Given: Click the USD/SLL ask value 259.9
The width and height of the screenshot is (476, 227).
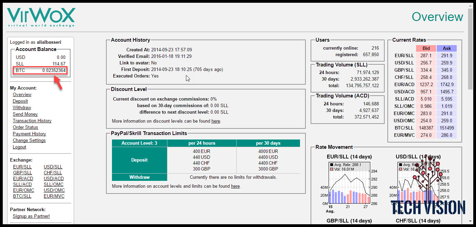Looking at the screenshot, I should (x=447, y=63).
